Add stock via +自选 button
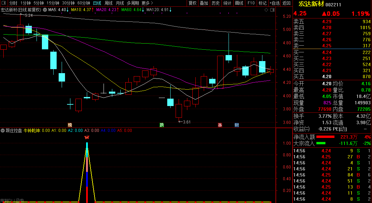This screenshot has width=372, height=203. pos(274,3)
